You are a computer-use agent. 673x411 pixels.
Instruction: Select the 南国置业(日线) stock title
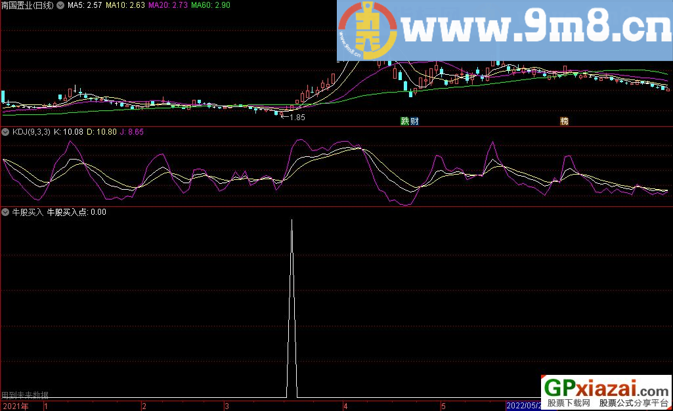28,5
